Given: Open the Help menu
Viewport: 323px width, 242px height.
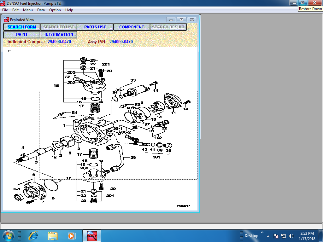Looking at the screenshot, I should (x=69, y=10).
